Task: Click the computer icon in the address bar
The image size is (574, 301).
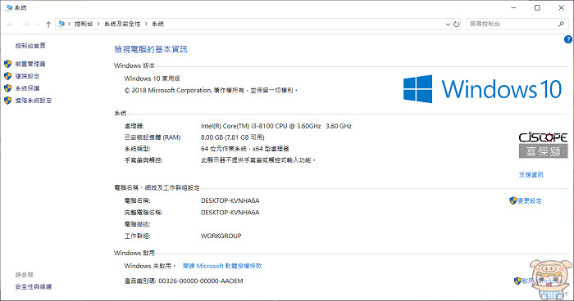Action: [x=61, y=24]
